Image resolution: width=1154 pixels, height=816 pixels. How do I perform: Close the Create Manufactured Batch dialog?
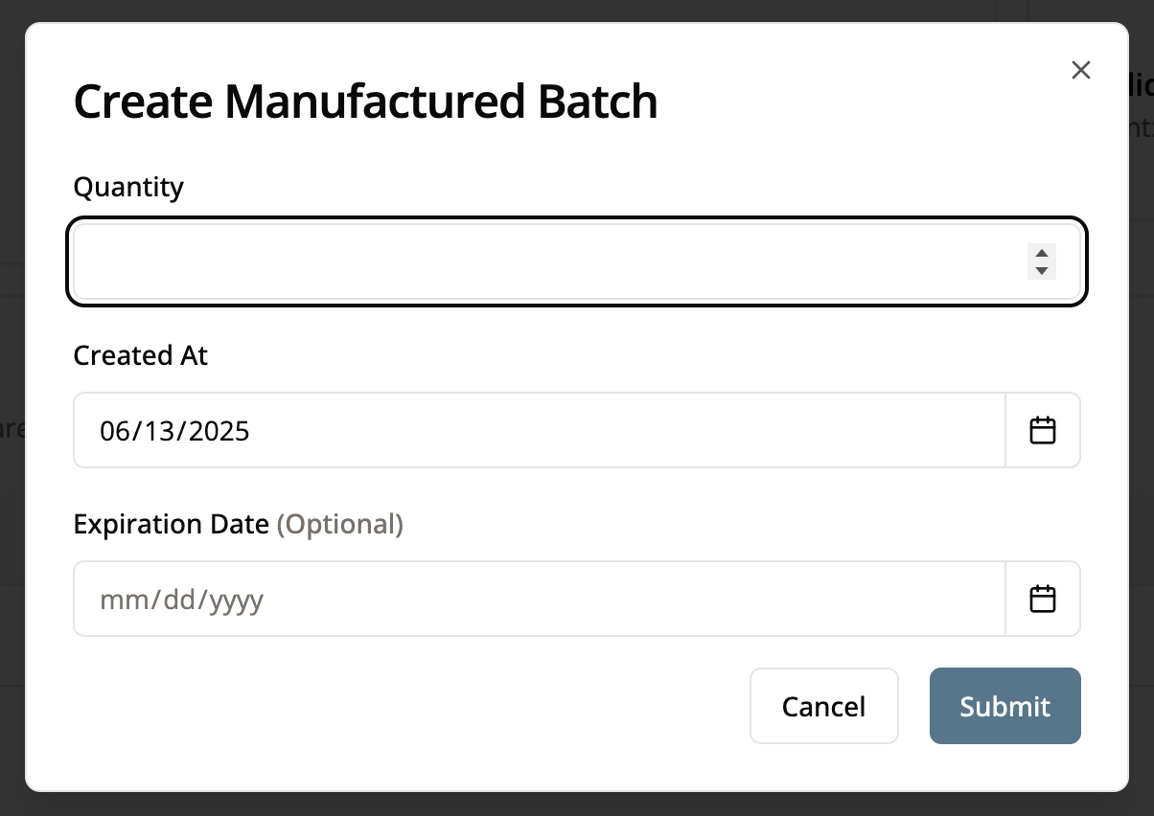pos(1081,70)
